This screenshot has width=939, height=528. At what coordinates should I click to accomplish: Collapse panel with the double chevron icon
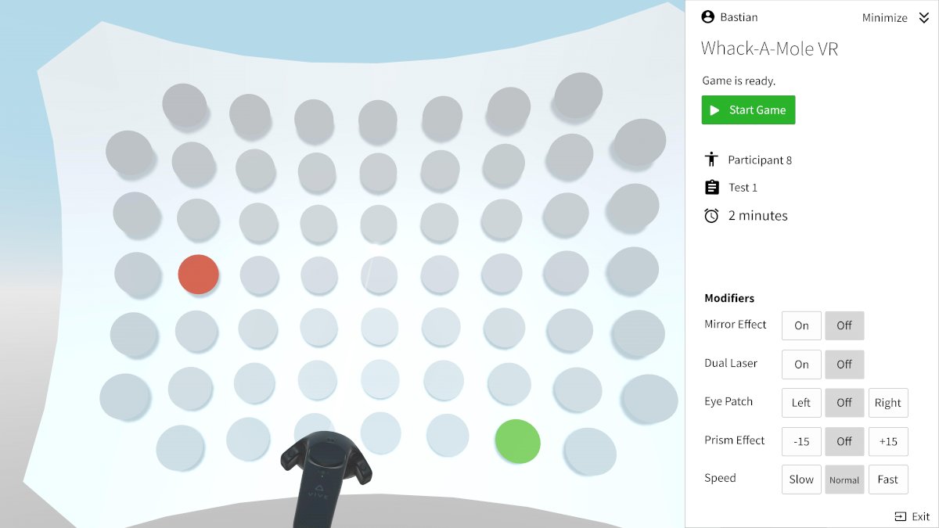click(x=924, y=18)
